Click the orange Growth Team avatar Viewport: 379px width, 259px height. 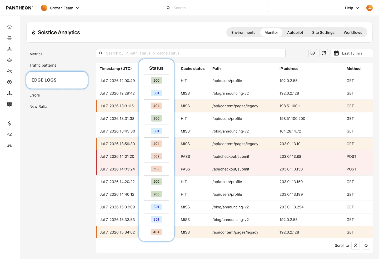[44, 8]
